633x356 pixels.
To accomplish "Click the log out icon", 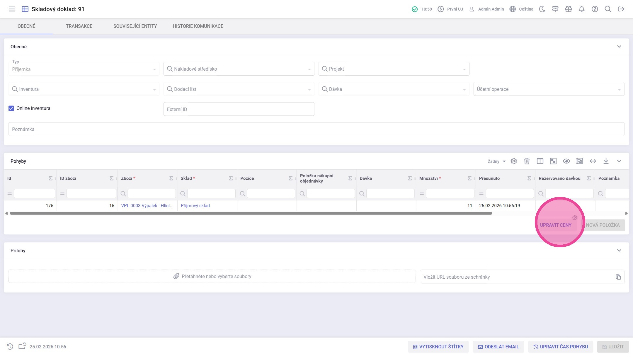I will [x=621, y=9].
